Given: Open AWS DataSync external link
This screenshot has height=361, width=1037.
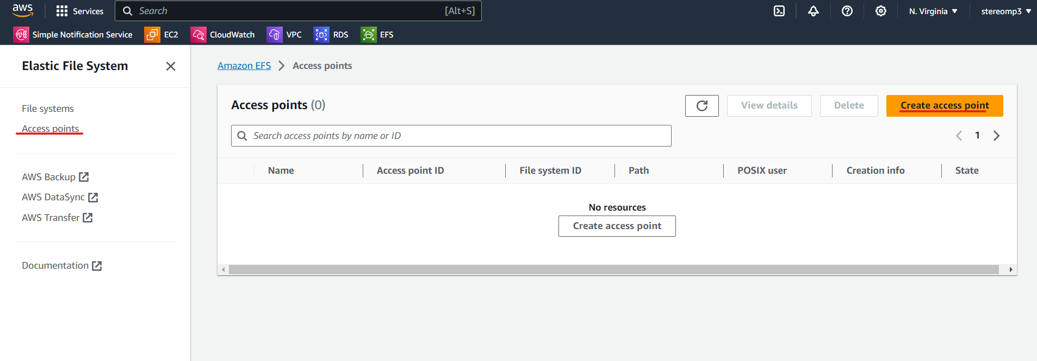Looking at the screenshot, I should click(x=60, y=197).
